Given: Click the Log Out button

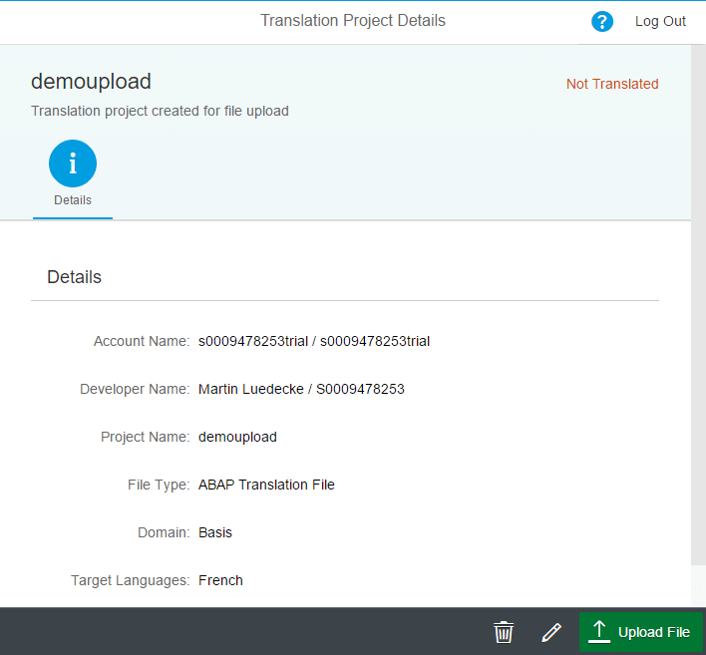Looking at the screenshot, I should click(660, 21).
